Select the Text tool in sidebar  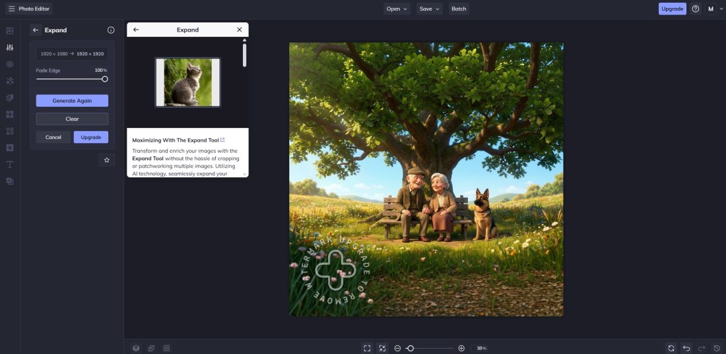coord(10,164)
